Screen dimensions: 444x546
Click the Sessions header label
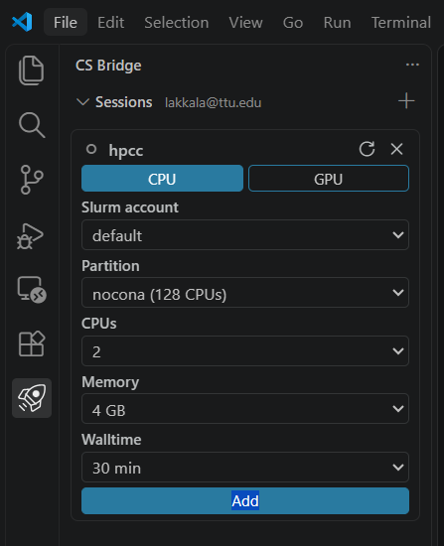tap(124, 102)
